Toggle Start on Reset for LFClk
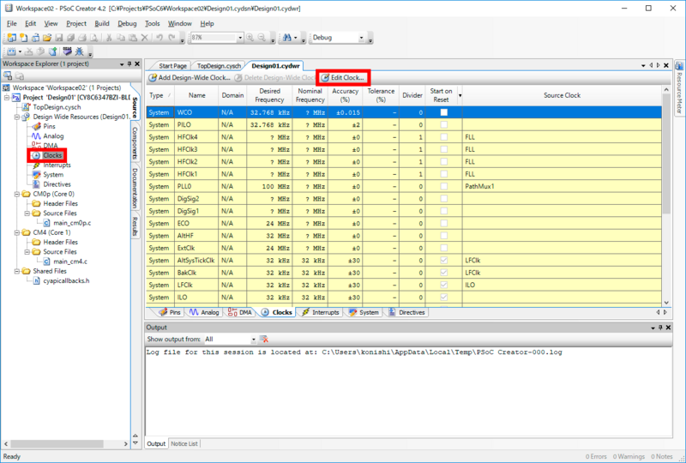Screen dimensions: 686x463 (443, 285)
